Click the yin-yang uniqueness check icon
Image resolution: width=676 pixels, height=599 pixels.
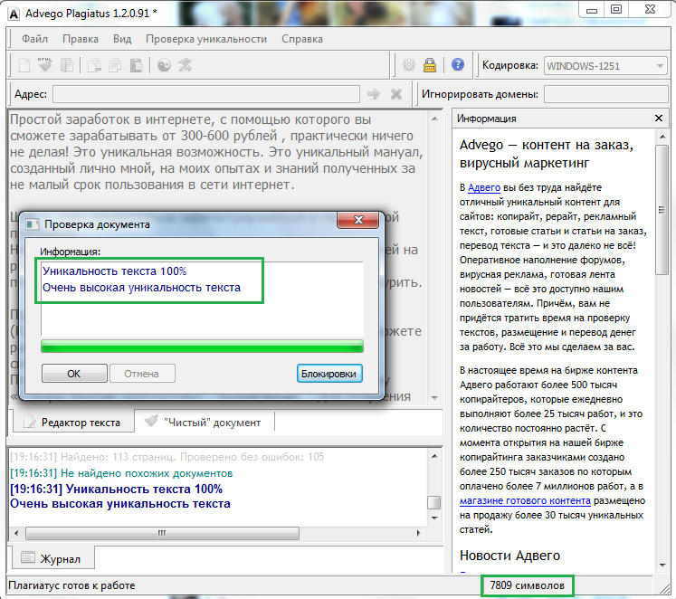(x=164, y=65)
